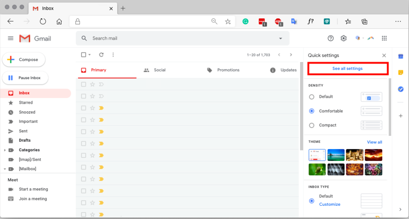Click the Gmail logo

pyautogui.click(x=35, y=39)
